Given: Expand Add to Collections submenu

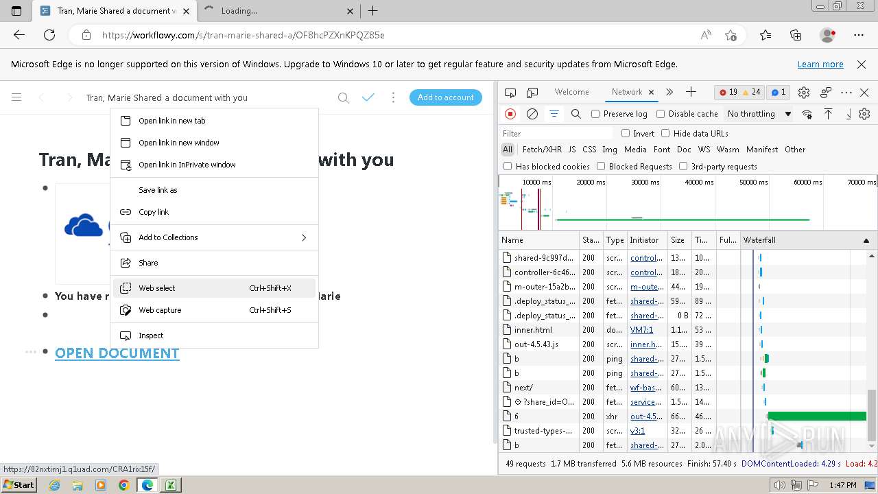Looking at the screenshot, I should [x=304, y=237].
